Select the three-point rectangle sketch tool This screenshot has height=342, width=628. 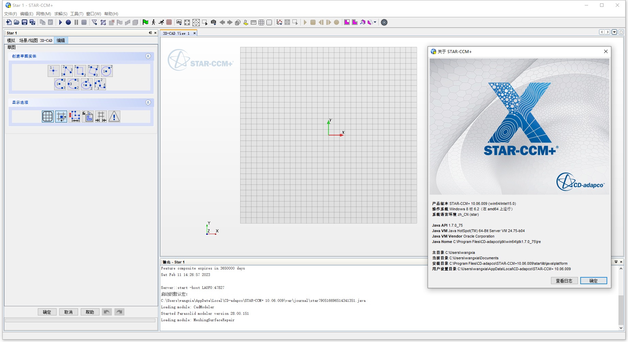pyautogui.click(x=93, y=71)
